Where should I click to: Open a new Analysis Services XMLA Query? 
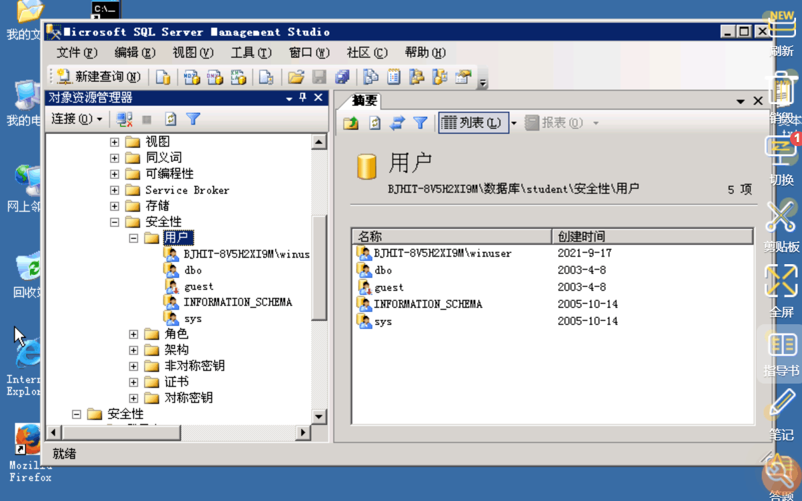(238, 77)
